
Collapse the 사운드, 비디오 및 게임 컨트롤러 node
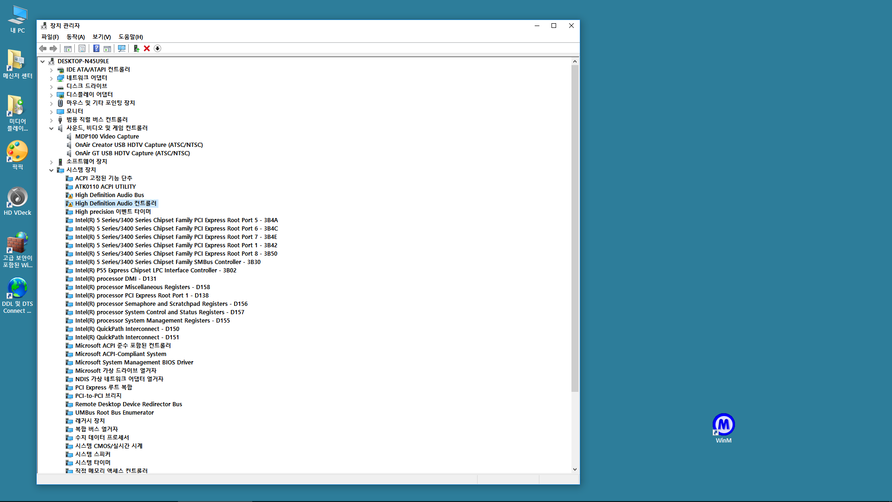[52, 128]
